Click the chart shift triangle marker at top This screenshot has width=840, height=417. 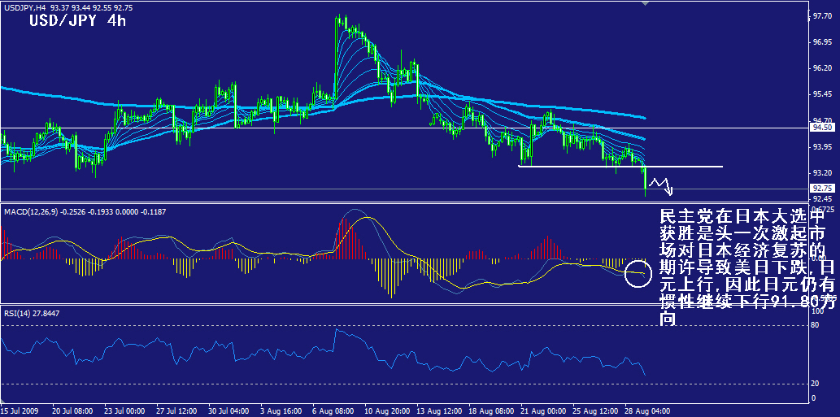646,3
